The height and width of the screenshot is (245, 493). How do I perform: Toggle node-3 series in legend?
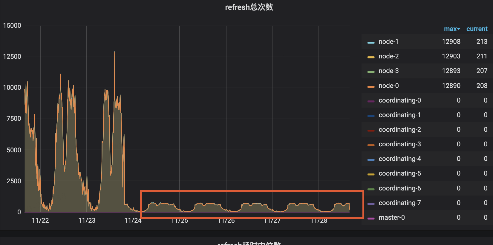[388, 71]
